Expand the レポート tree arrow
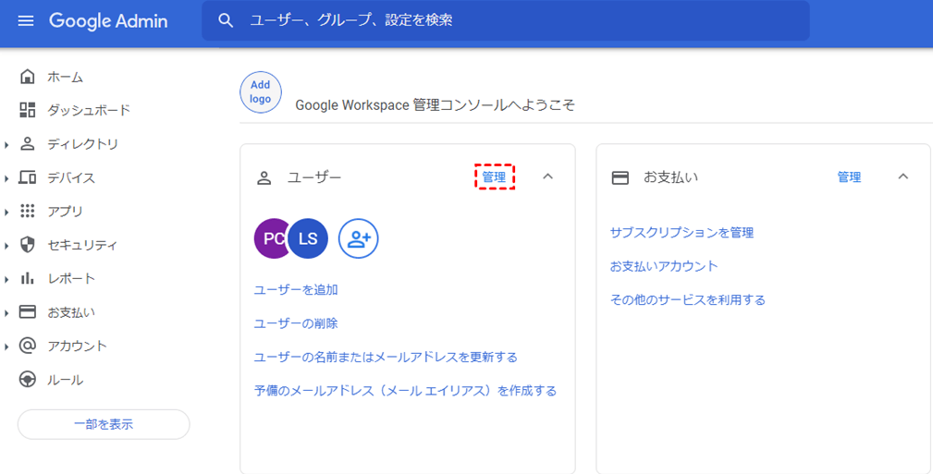This screenshot has height=474, width=933. click(x=6, y=279)
